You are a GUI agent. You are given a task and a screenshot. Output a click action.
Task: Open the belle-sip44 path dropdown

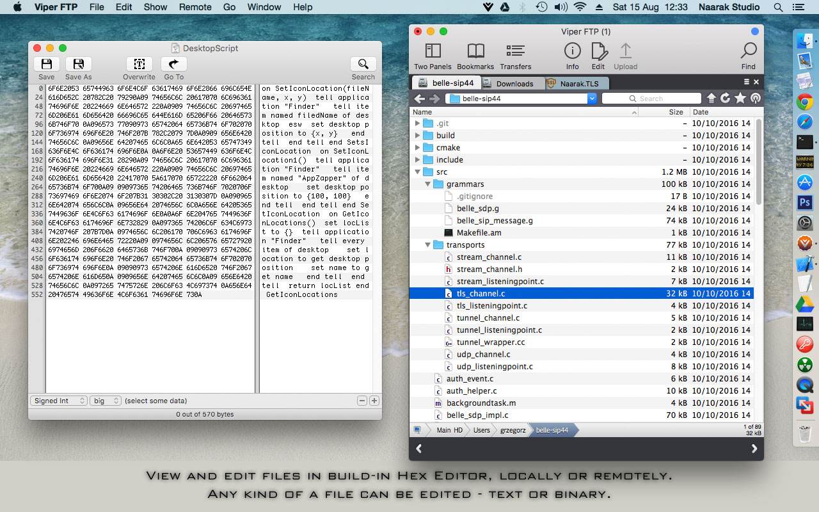click(x=592, y=99)
